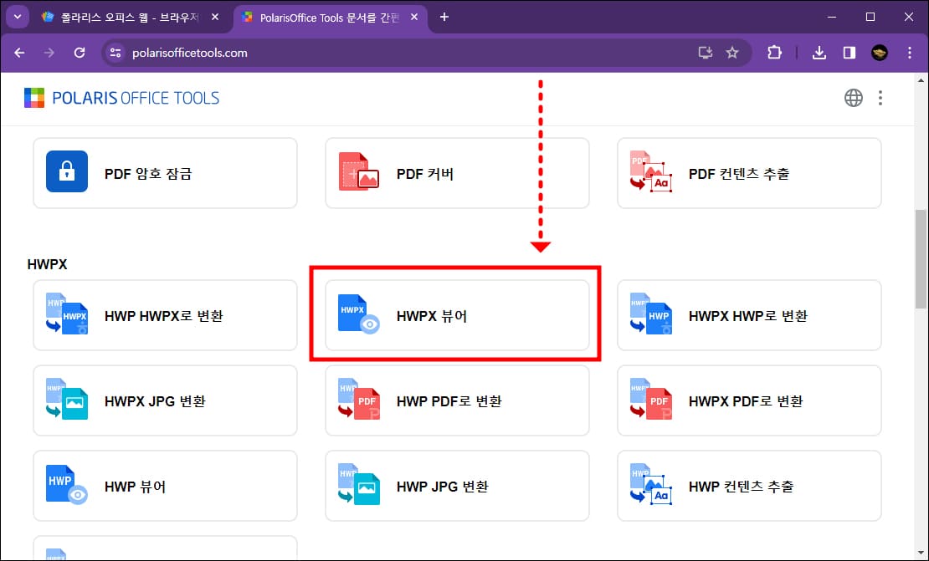Open a new browser tab

coord(444,18)
